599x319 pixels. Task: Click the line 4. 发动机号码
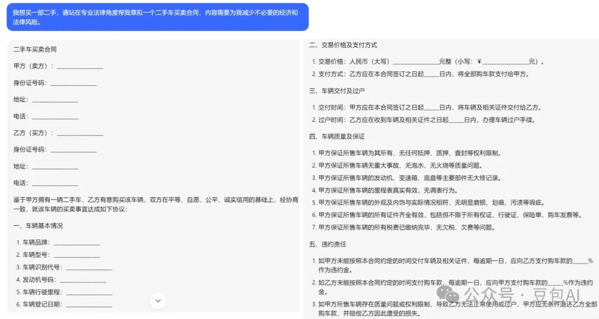(x=61, y=280)
